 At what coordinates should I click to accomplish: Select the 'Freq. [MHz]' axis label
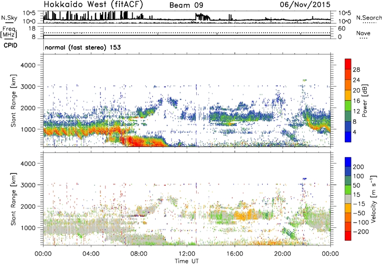click(9, 32)
